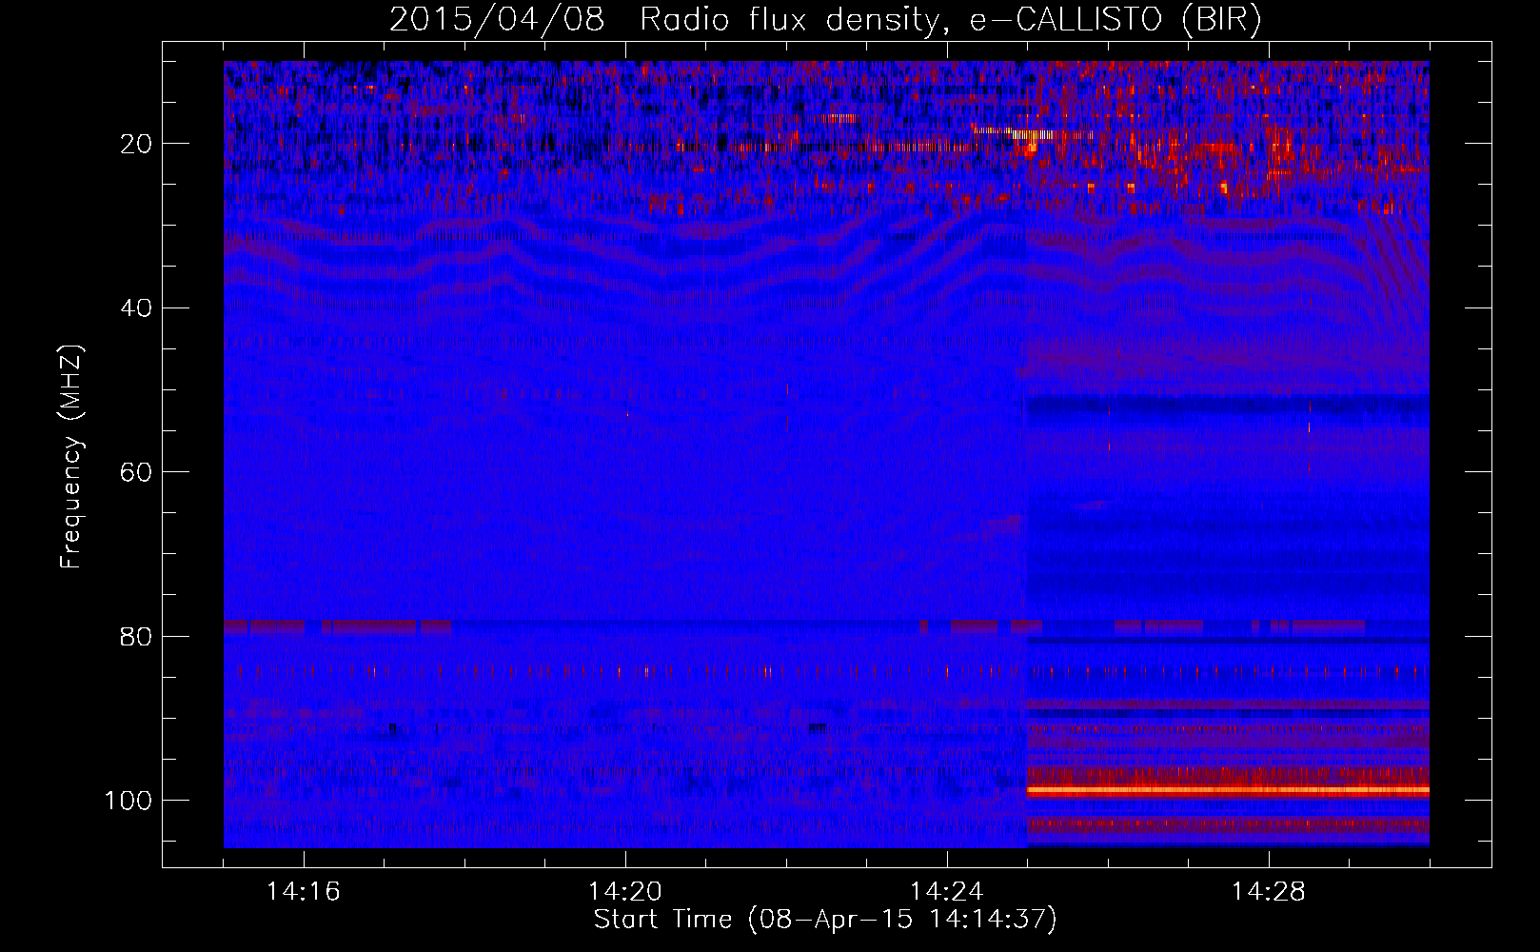Click the '60' frequency tick label
Screen dimensions: 1540x952
point(136,472)
